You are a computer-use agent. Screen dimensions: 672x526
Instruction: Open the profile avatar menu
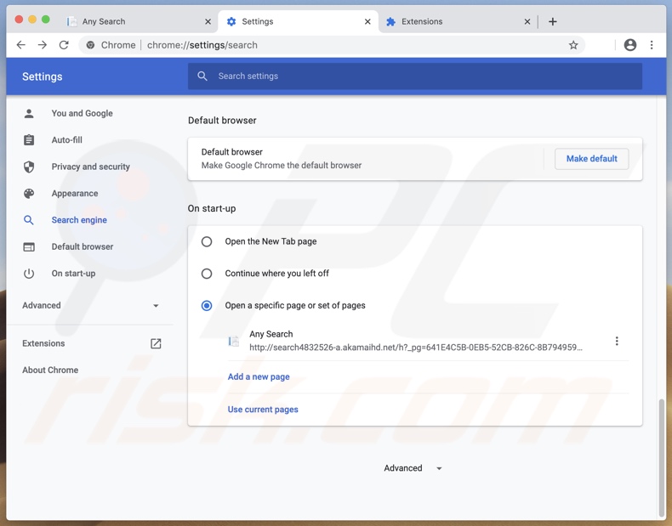630,45
